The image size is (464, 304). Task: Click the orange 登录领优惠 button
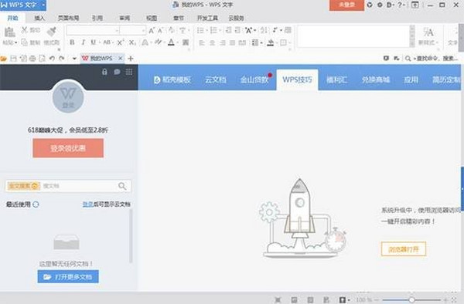[x=68, y=148]
